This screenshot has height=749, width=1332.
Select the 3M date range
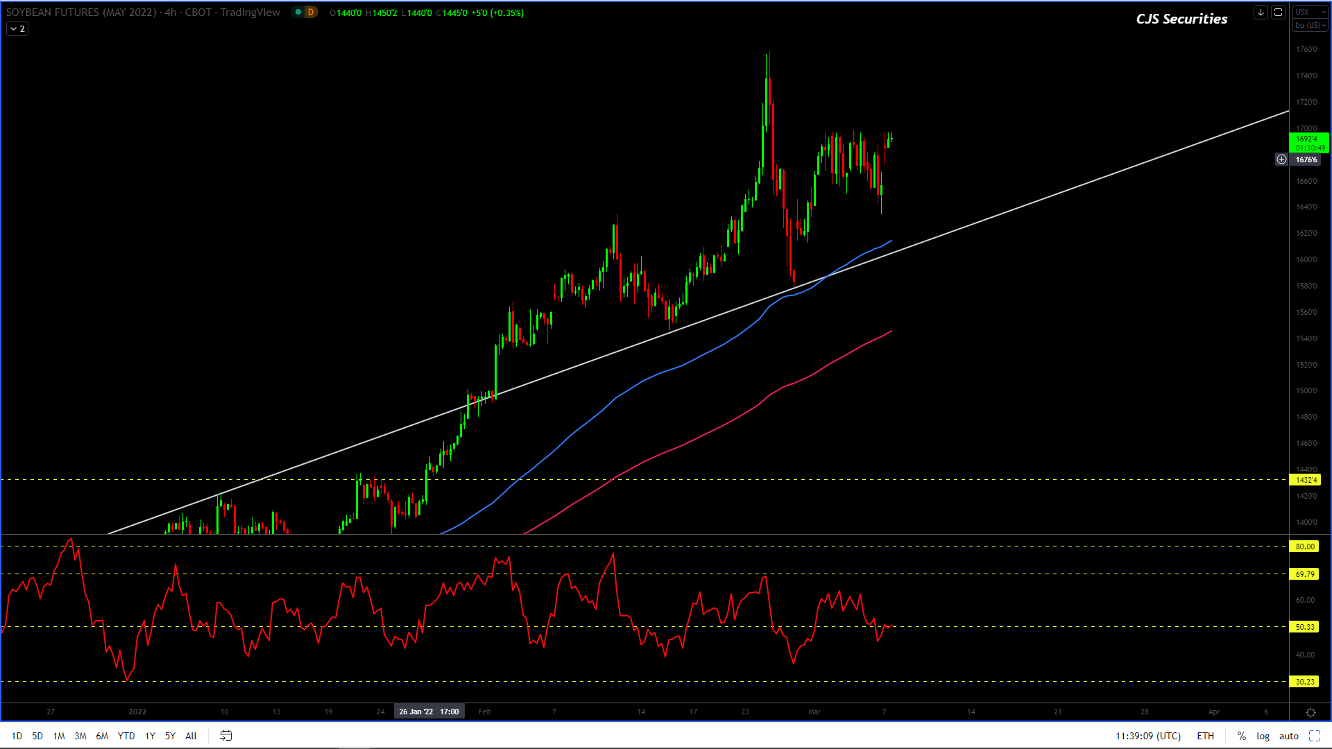(80, 736)
